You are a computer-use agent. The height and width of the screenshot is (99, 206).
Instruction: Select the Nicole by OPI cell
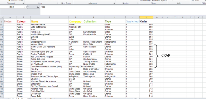pyautogui.click(x=76, y=27)
